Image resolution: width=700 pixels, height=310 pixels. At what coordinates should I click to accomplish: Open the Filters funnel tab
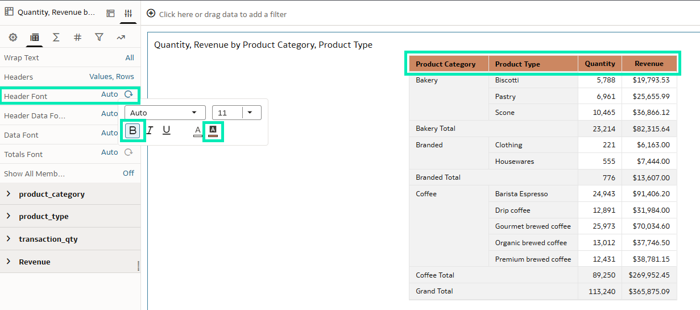pyautogui.click(x=99, y=38)
